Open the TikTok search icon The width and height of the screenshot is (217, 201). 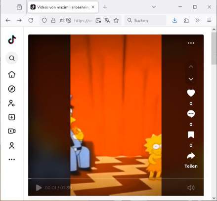tap(12, 58)
